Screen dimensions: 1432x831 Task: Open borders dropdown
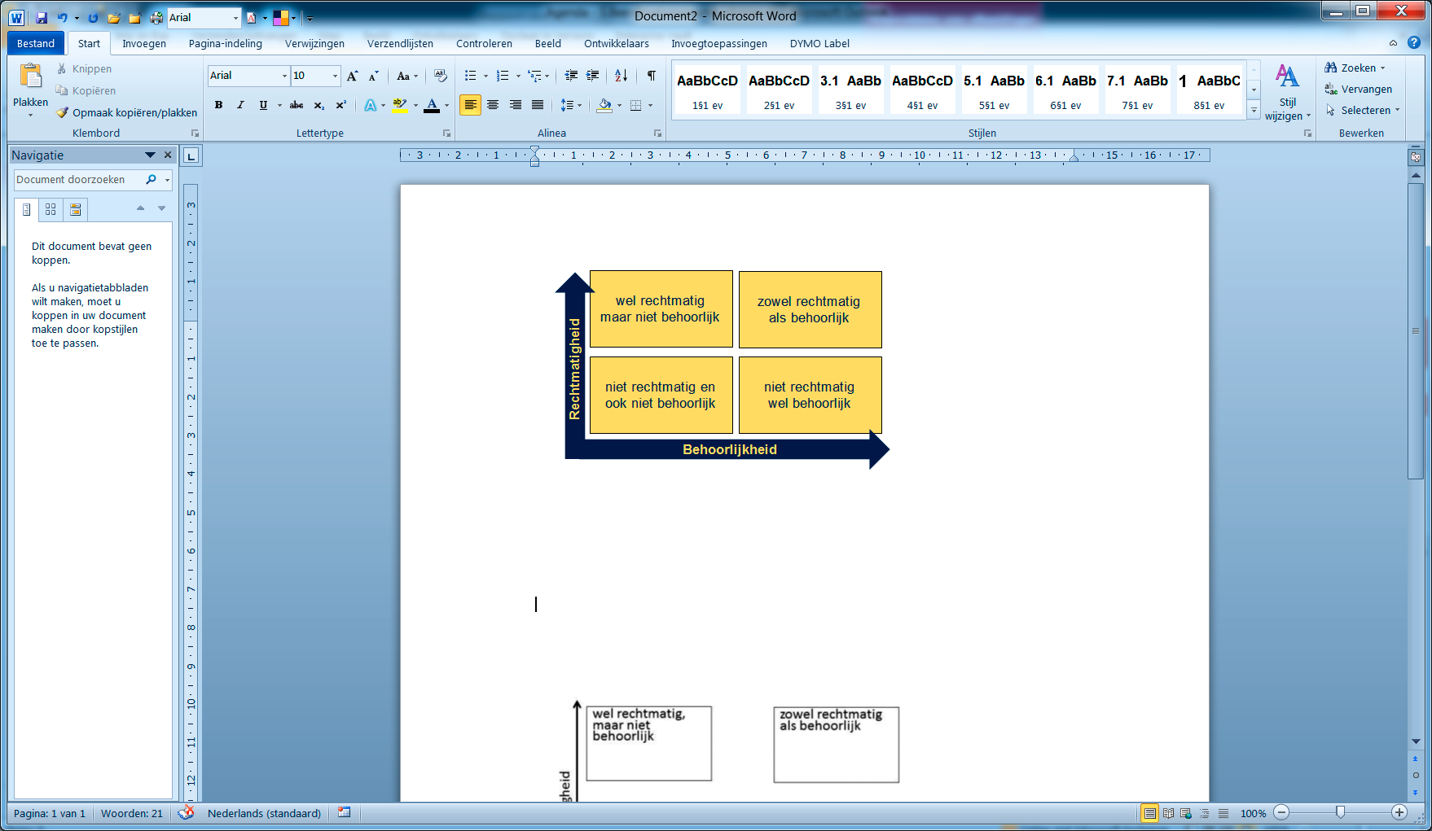coord(650,105)
